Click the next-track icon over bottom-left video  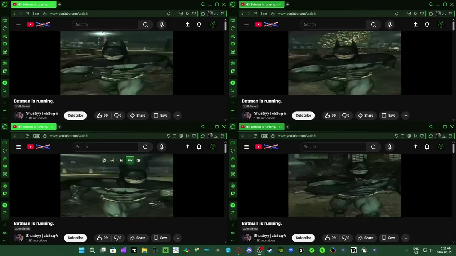[x=121, y=161]
